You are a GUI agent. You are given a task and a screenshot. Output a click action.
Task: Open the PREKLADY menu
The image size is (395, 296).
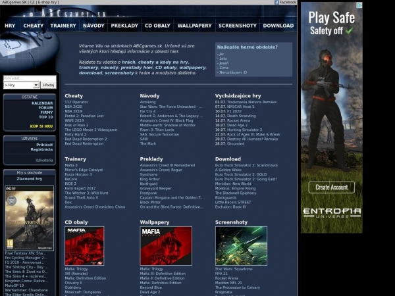tap(124, 26)
